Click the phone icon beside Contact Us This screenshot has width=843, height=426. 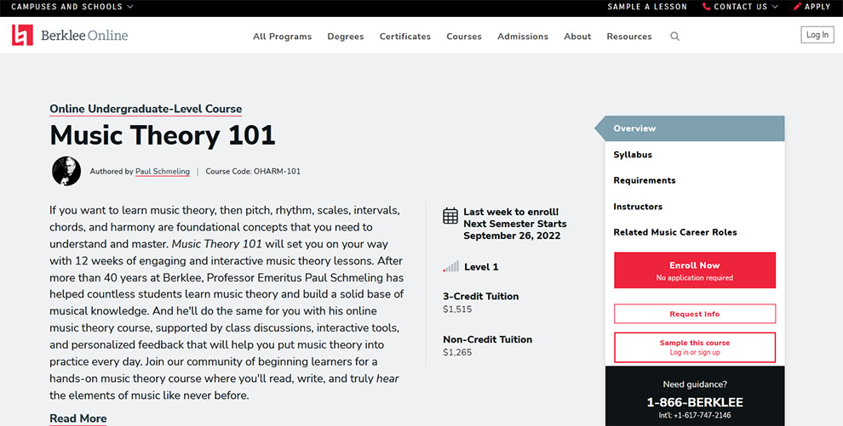(706, 7)
